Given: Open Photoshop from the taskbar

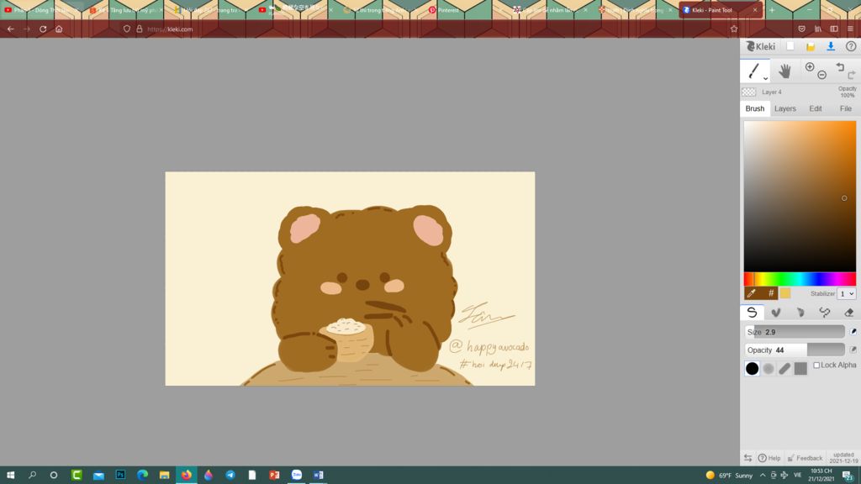Looking at the screenshot, I should [x=120, y=475].
